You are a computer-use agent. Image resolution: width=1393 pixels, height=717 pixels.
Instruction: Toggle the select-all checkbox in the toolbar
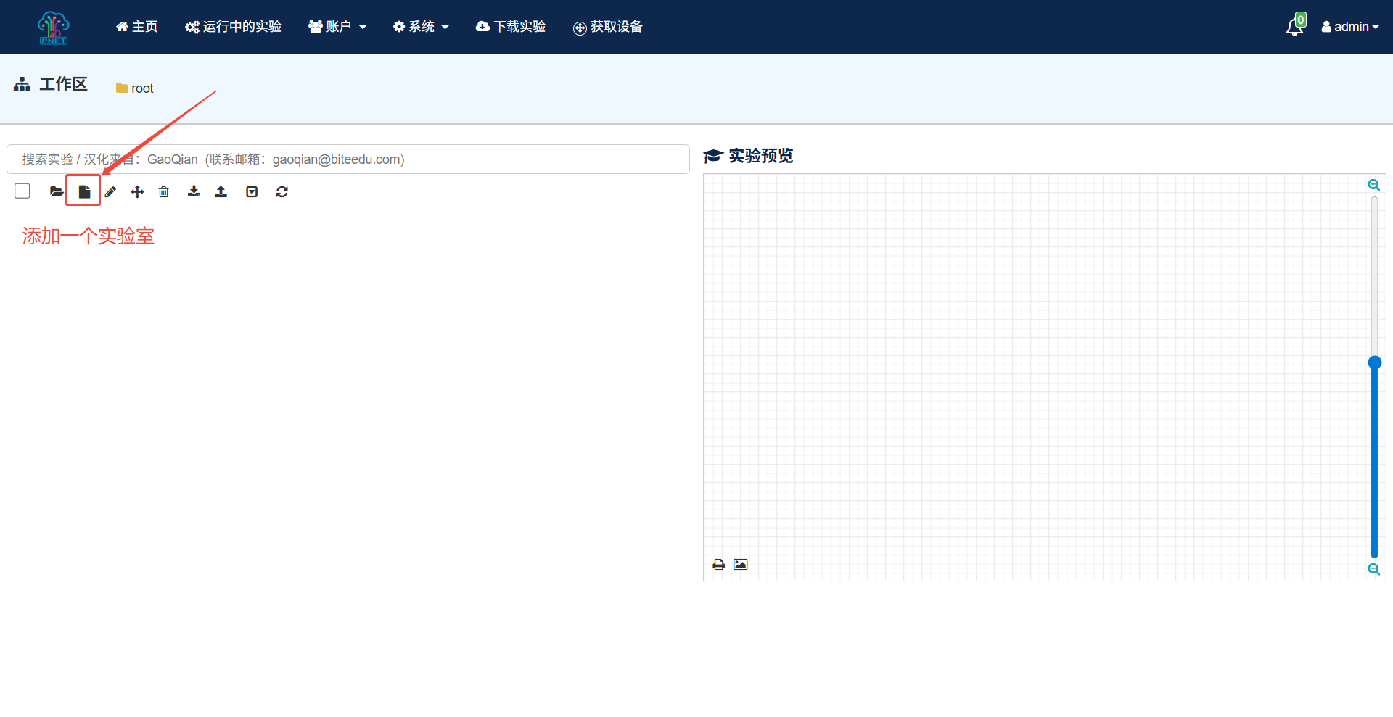click(22, 190)
